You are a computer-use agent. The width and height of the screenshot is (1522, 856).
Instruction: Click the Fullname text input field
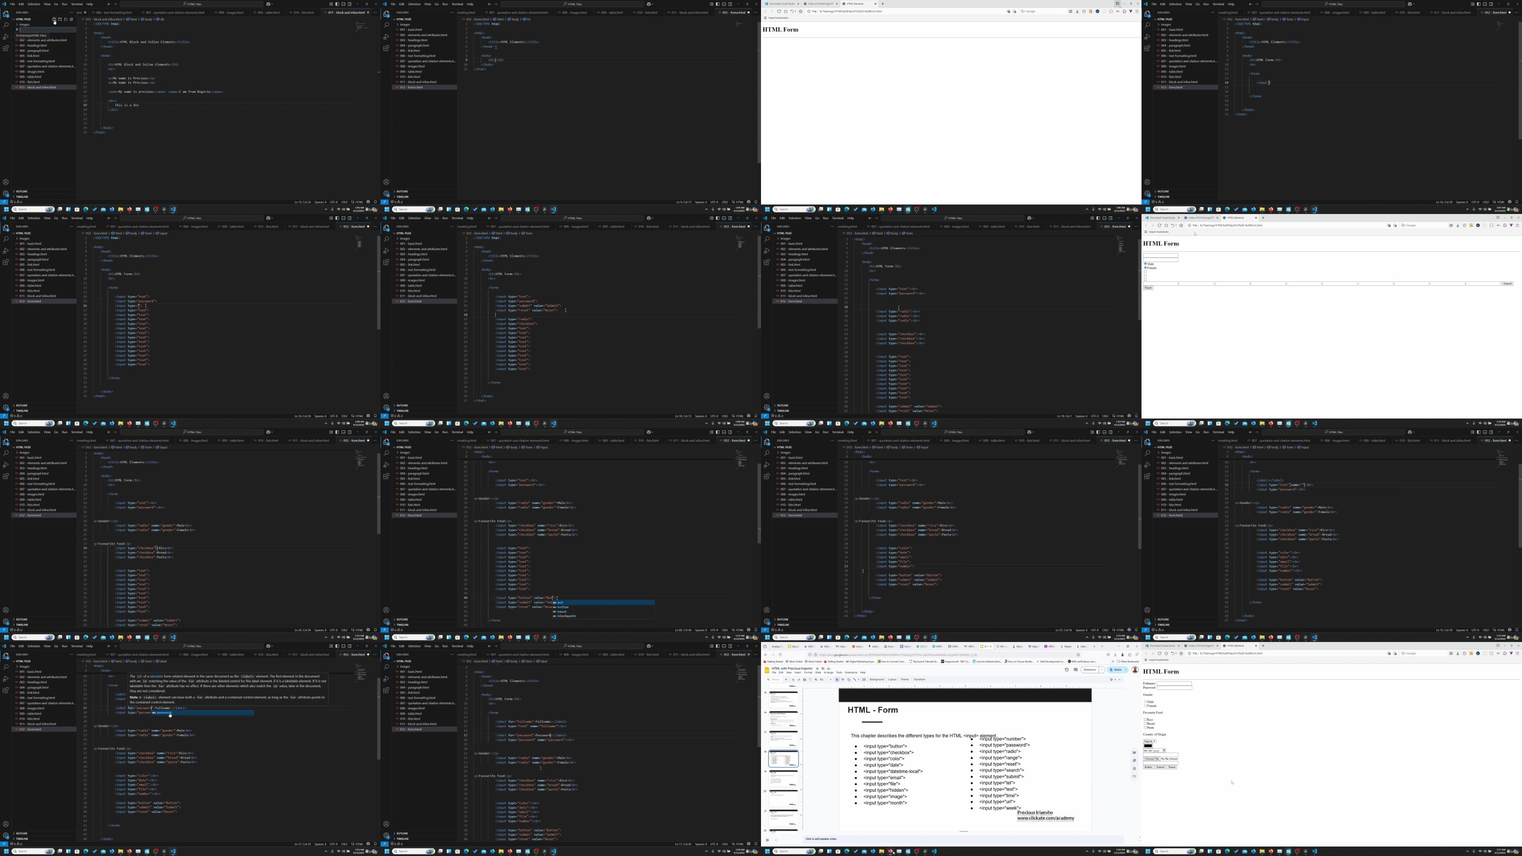pyautogui.click(x=1174, y=683)
